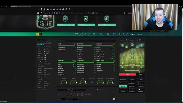Click the Share icon in green bar
Image resolution: width=183 pixels, height=103 pixels.
(x=128, y=34)
